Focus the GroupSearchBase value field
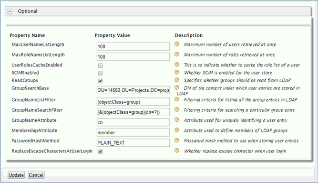This screenshot has width=318, height=183. pyautogui.click(x=133, y=90)
